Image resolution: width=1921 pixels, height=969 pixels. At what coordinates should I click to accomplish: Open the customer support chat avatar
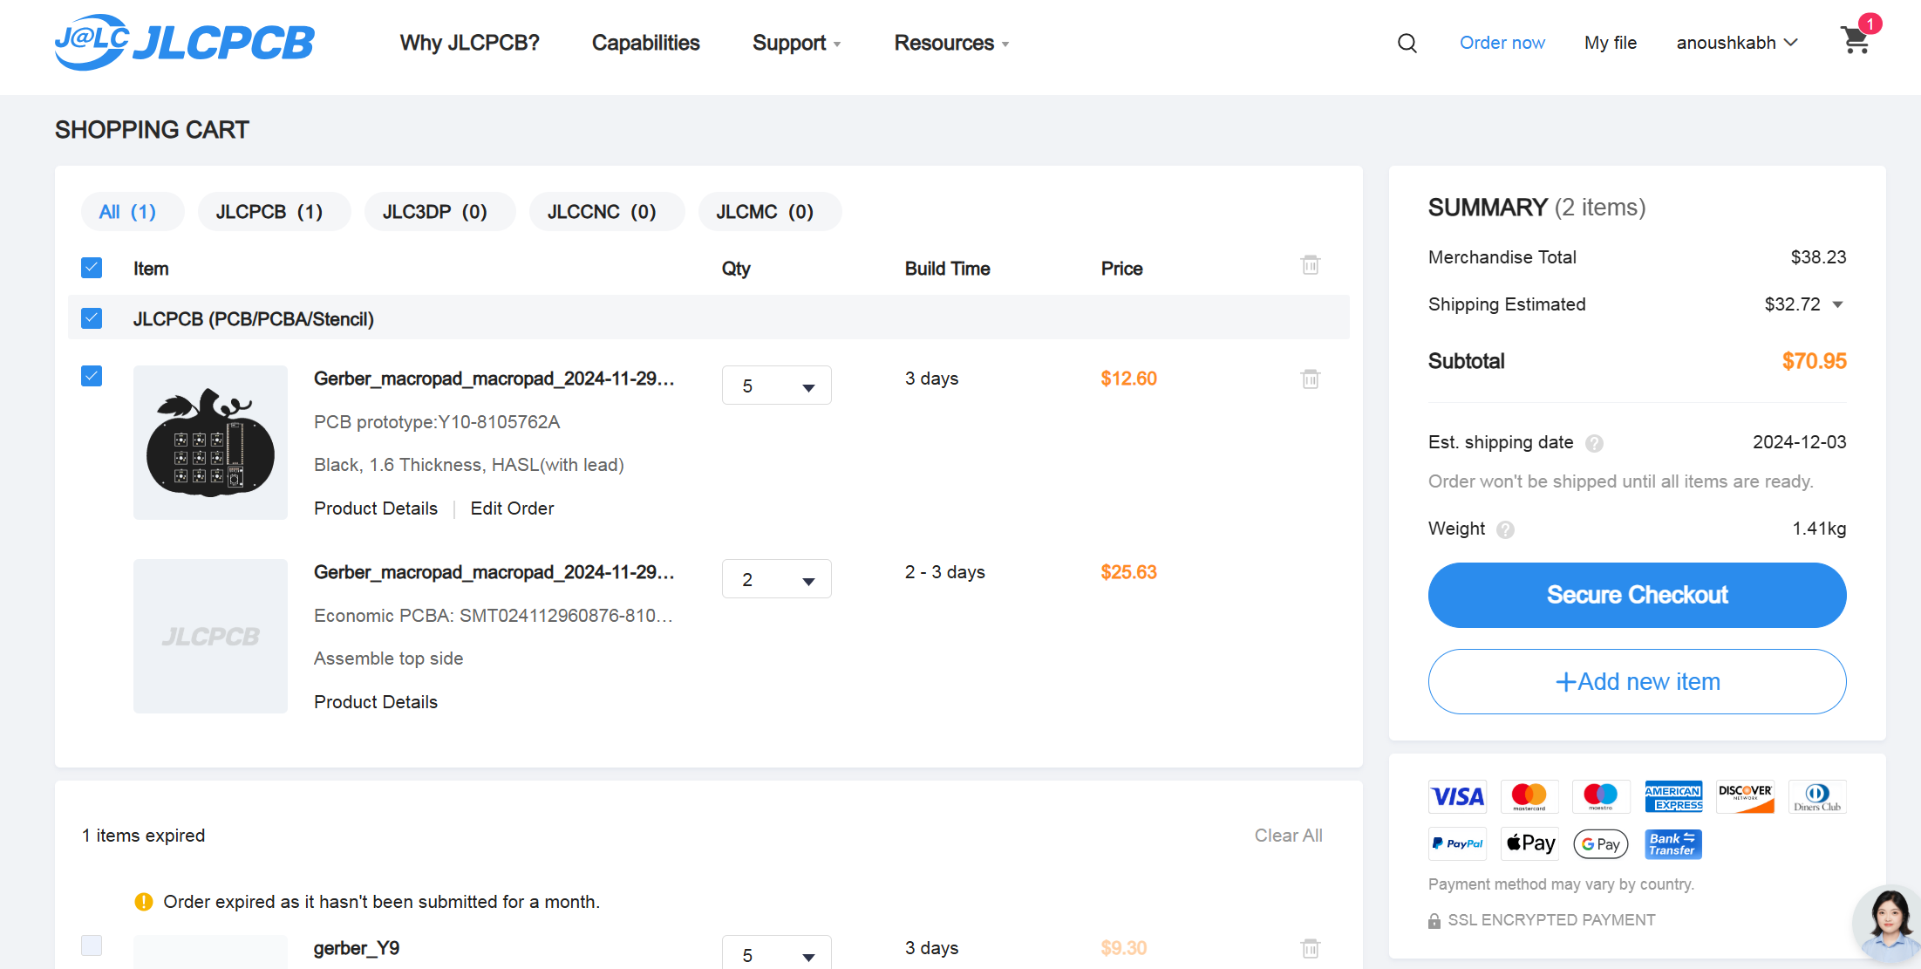[x=1888, y=925]
